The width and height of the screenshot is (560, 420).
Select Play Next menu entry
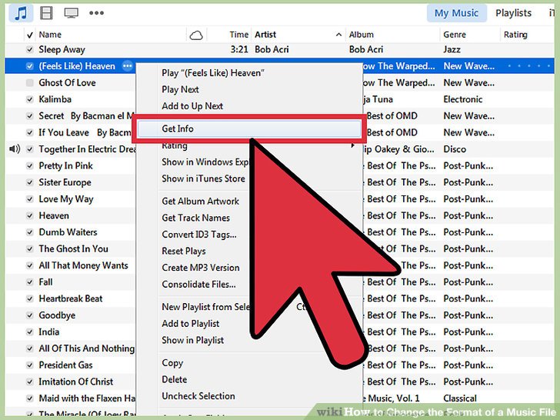coord(180,89)
